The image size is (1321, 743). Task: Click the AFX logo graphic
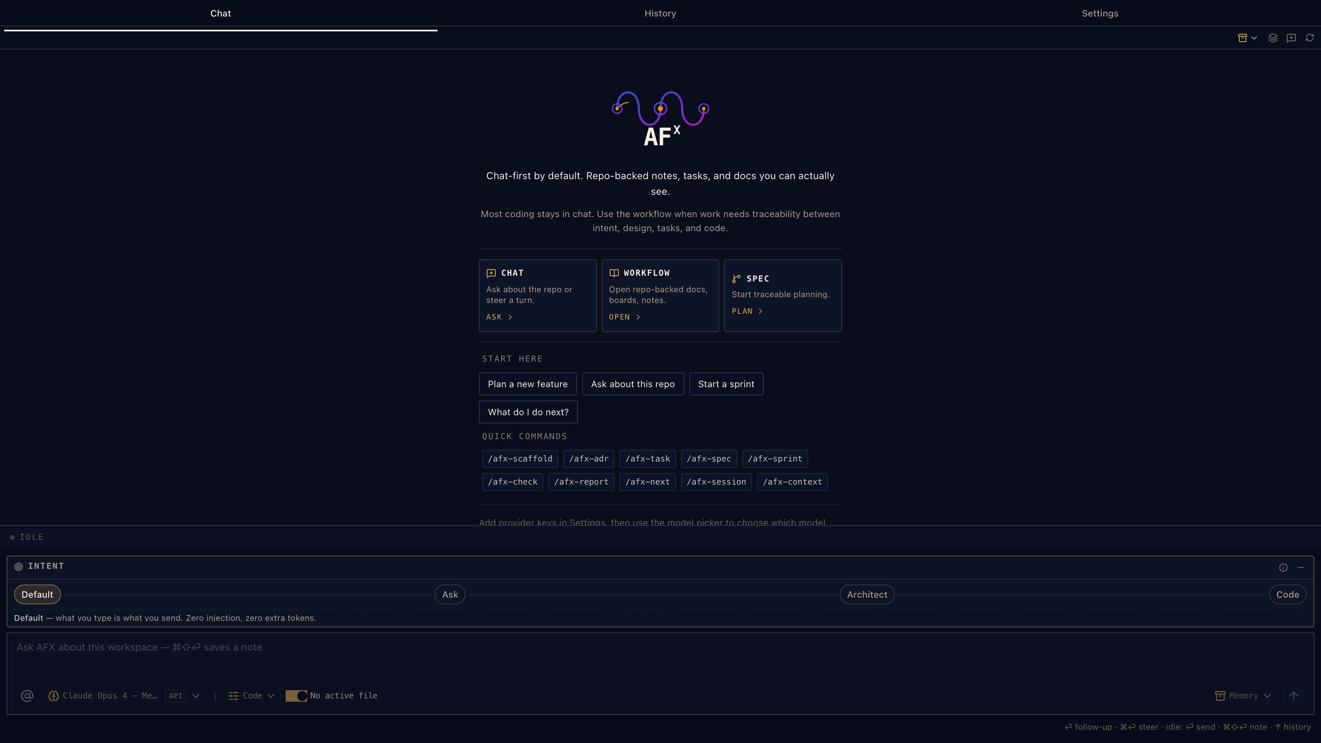pyautogui.click(x=660, y=119)
